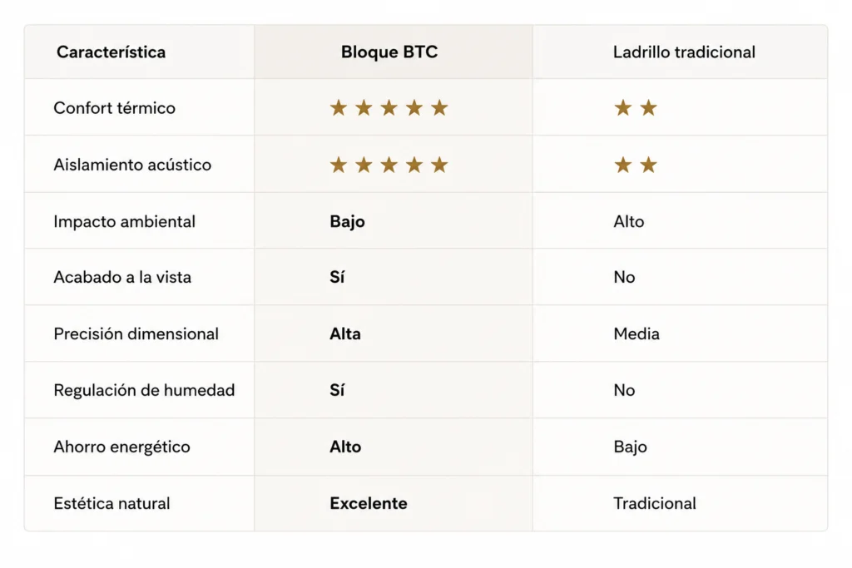Image resolution: width=852 pixels, height=568 pixels.
Task: Select the Bloque BTC column header
Action: coord(389,52)
